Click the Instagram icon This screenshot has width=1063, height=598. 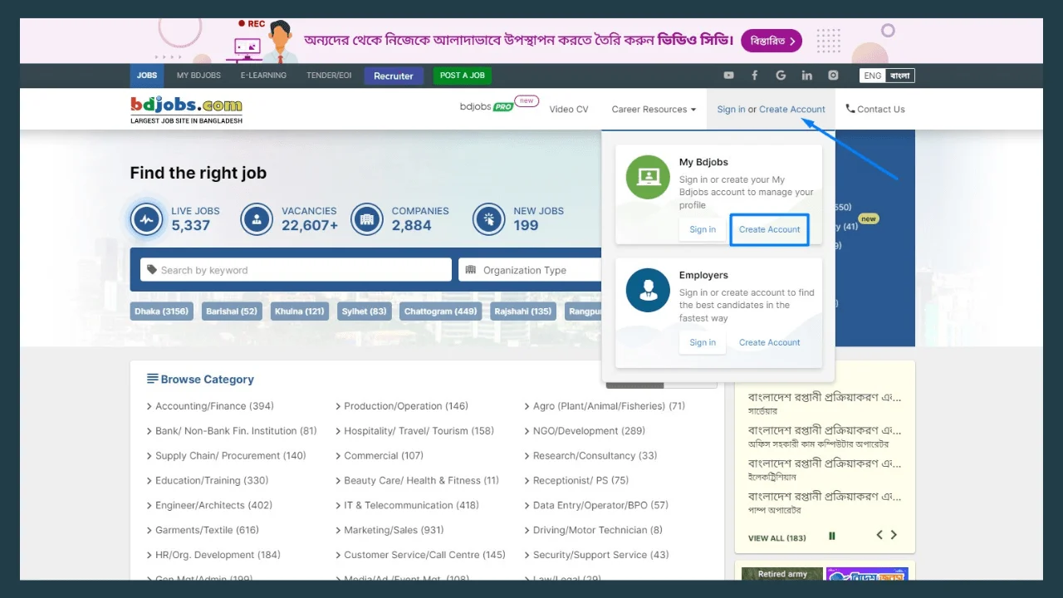[x=833, y=75]
